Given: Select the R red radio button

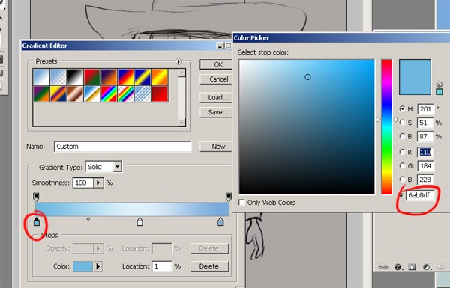Looking at the screenshot, I should (402, 152).
